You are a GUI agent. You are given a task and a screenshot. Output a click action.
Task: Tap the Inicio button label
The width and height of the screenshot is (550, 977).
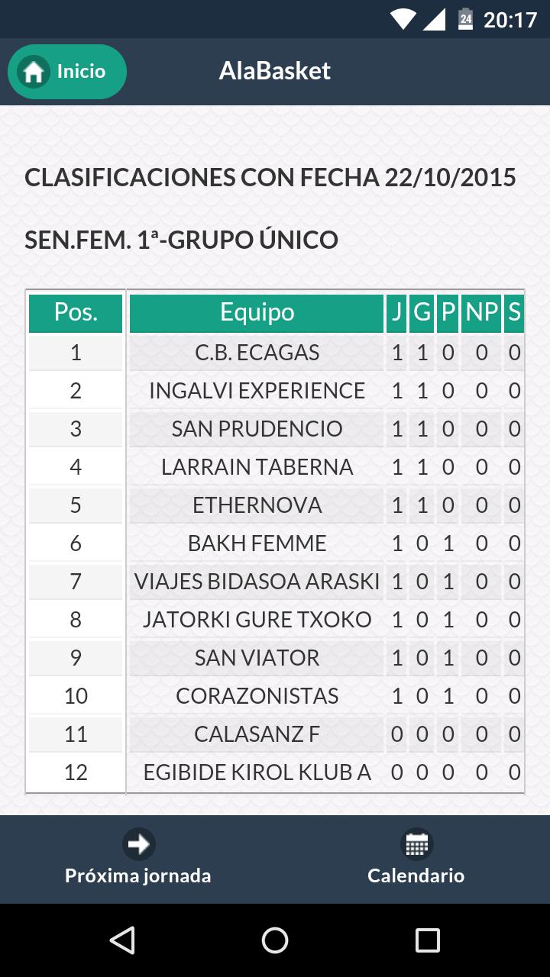point(81,72)
